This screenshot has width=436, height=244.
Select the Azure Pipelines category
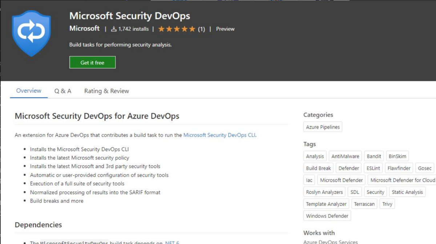pos(323,127)
